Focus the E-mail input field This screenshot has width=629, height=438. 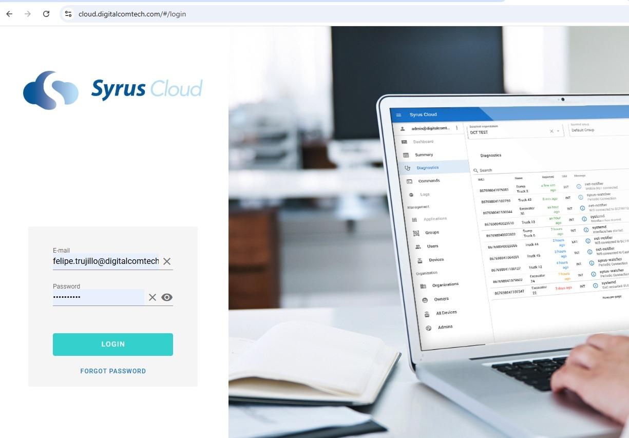(106, 261)
